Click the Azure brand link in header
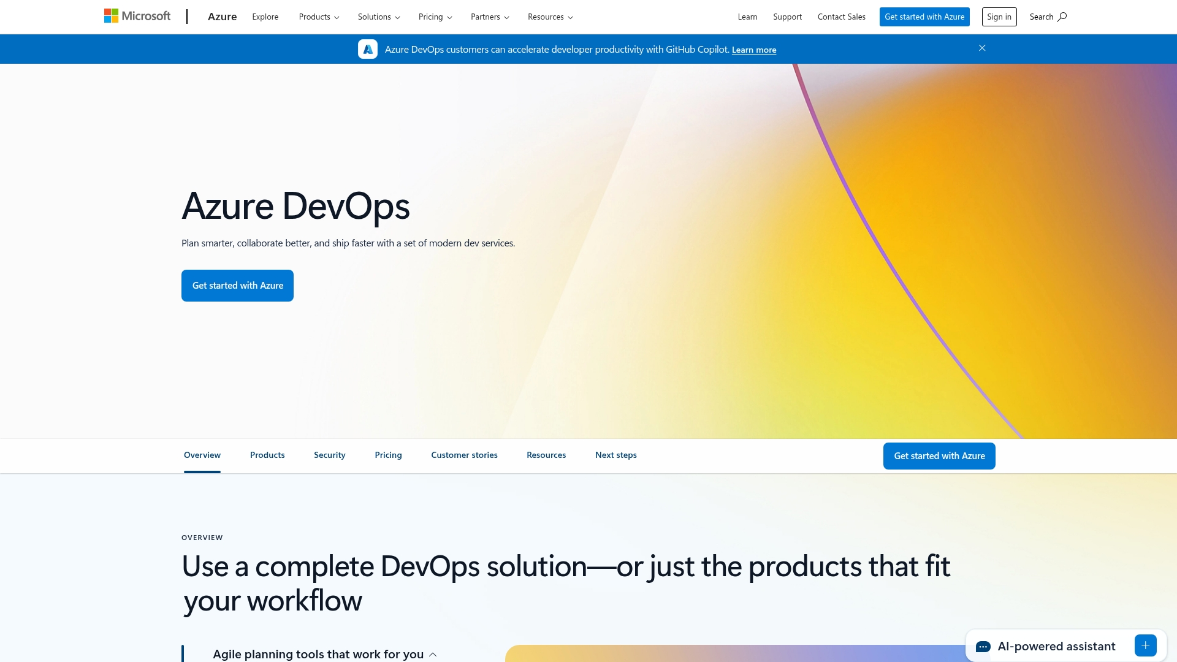Screen dimensions: 1177x662 click(222, 17)
